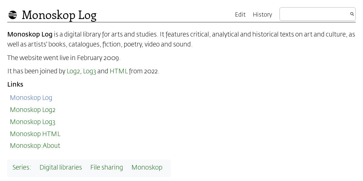Open the Digital libraries series
This screenshot has height=181, width=363.
pos(60,167)
